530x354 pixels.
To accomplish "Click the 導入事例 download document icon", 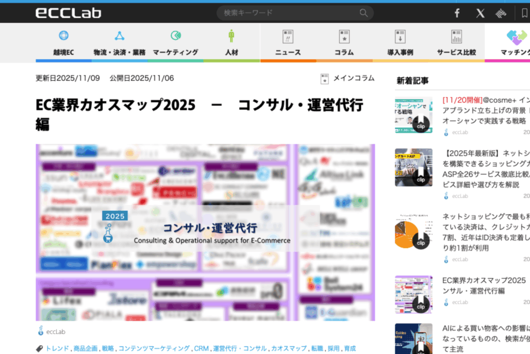I will [400, 36].
